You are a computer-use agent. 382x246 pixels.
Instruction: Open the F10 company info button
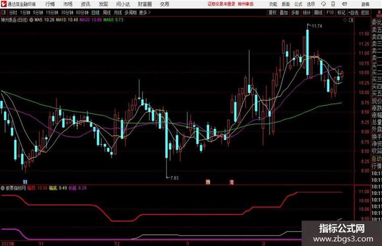(x=330, y=13)
